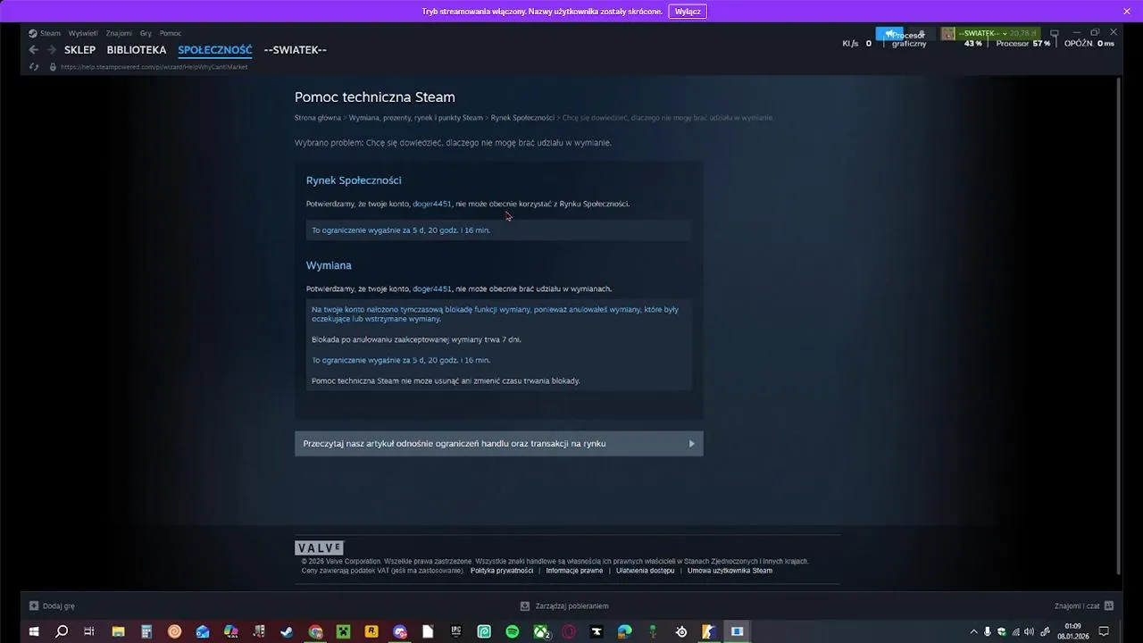Open Steam from the taskbar

click(287, 631)
